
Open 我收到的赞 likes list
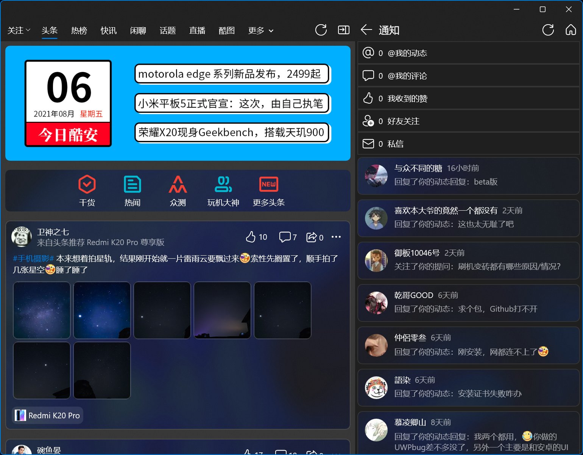pos(469,98)
